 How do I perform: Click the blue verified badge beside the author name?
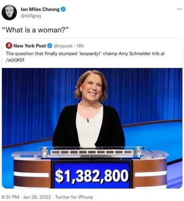[63, 9]
